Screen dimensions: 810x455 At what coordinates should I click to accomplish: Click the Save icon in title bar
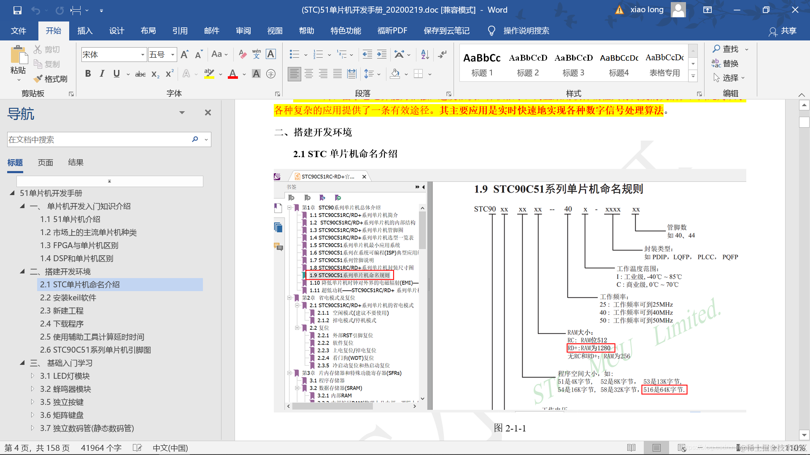coord(17,10)
